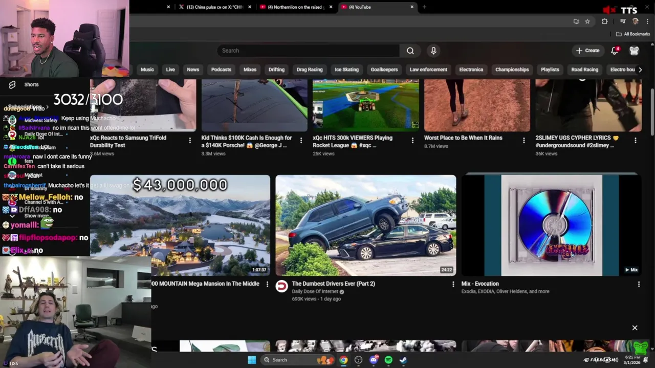Select the Playlists category chip
Image resolution: width=655 pixels, height=368 pixels.
(x=550, y=70)
